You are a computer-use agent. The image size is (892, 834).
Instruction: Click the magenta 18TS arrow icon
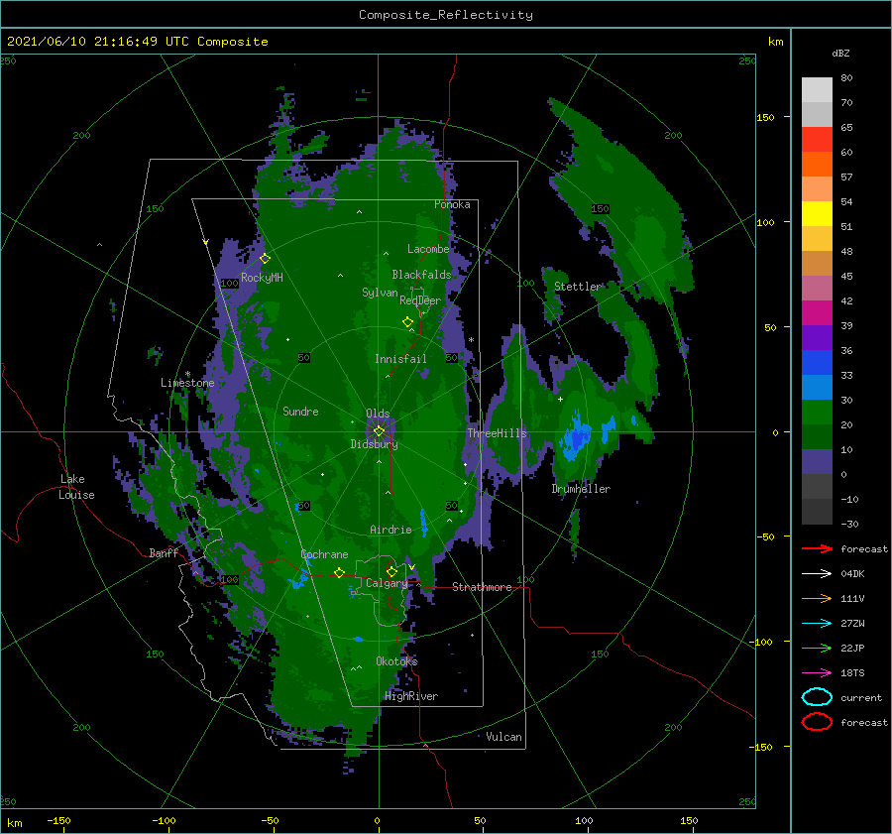click(x=817, y=673)
